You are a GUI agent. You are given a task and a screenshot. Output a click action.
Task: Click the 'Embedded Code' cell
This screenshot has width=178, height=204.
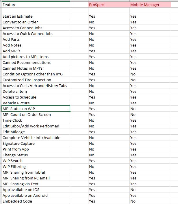pos(36,201)
